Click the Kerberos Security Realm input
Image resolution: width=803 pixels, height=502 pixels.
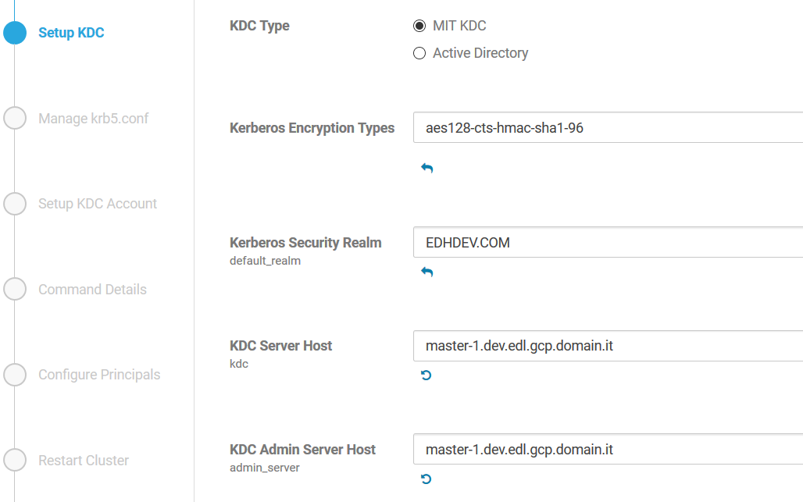pos(608,242)
